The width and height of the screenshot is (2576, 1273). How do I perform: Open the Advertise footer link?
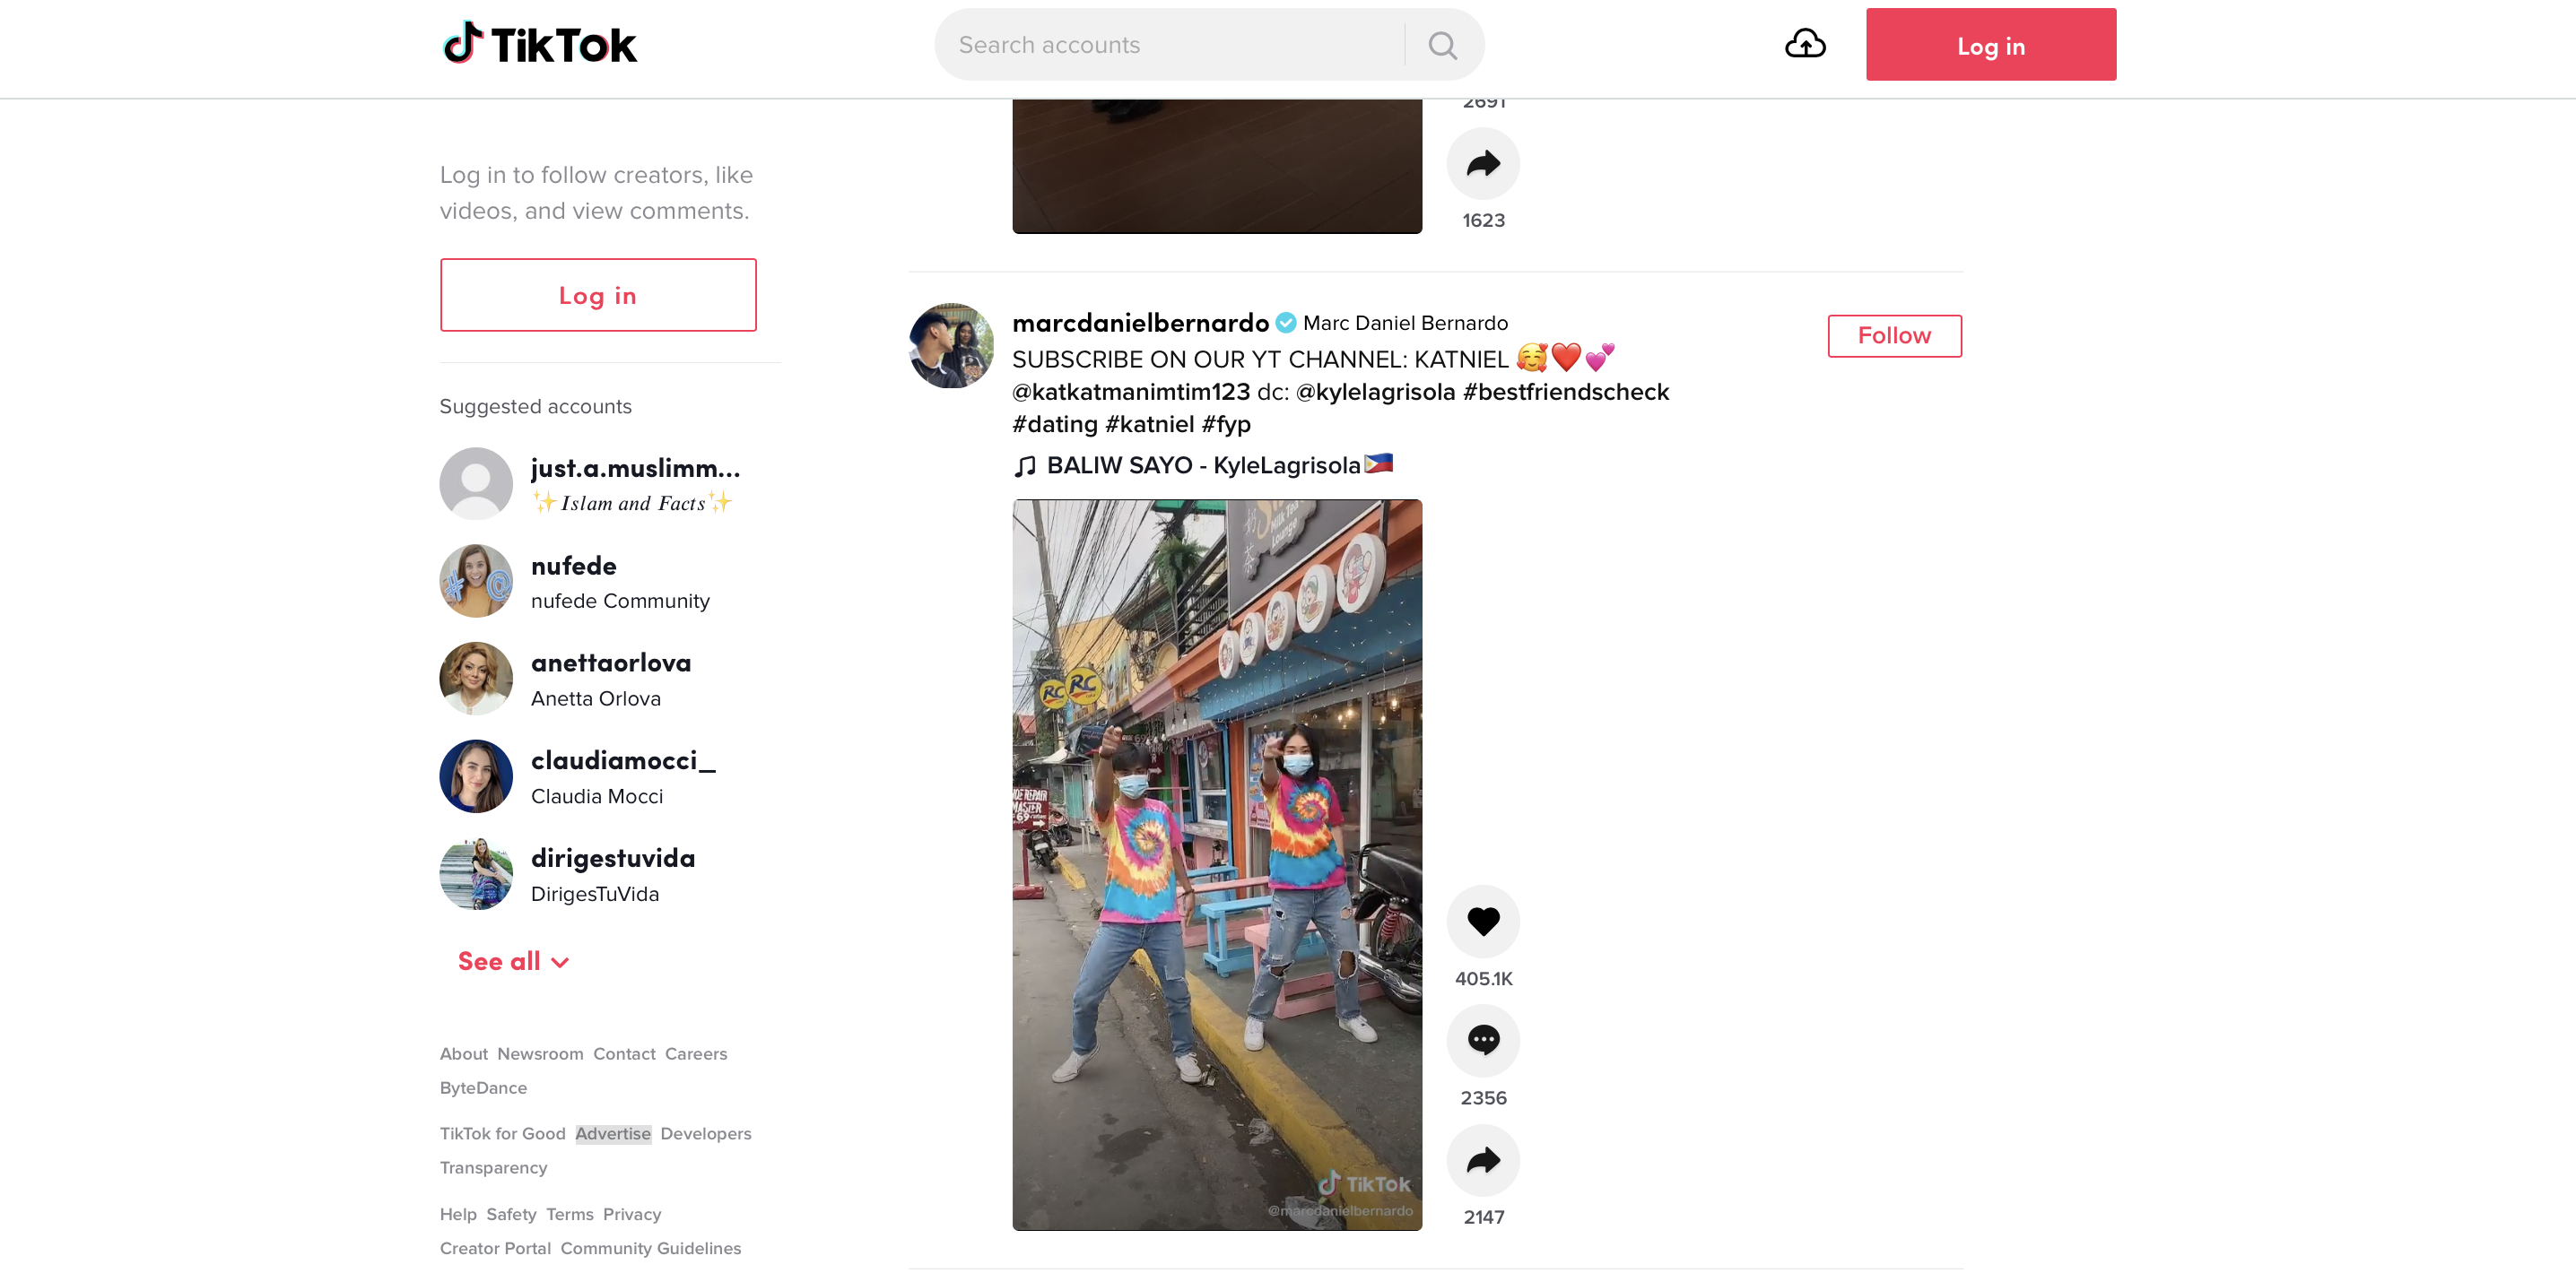click(x=613, y=1134)
